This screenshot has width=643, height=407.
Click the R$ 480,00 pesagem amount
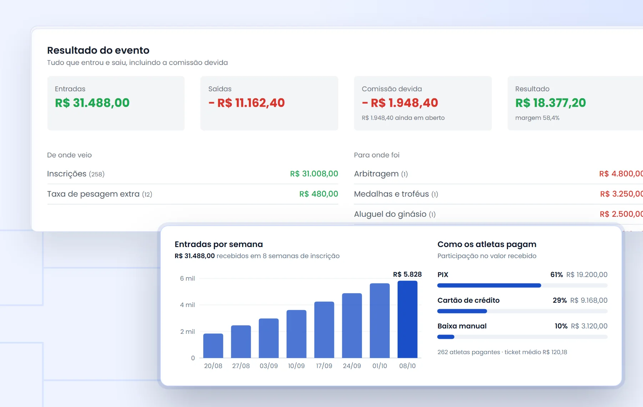pos(319,194)
